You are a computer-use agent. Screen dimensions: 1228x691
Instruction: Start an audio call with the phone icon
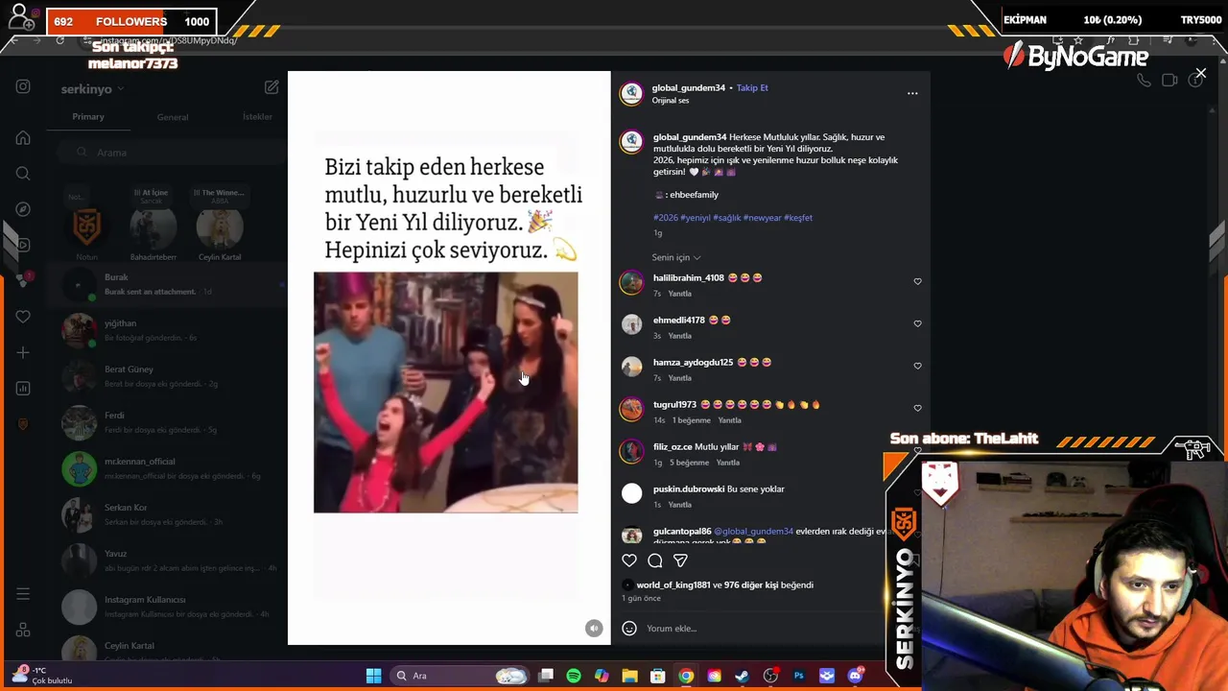[1144, 81]
